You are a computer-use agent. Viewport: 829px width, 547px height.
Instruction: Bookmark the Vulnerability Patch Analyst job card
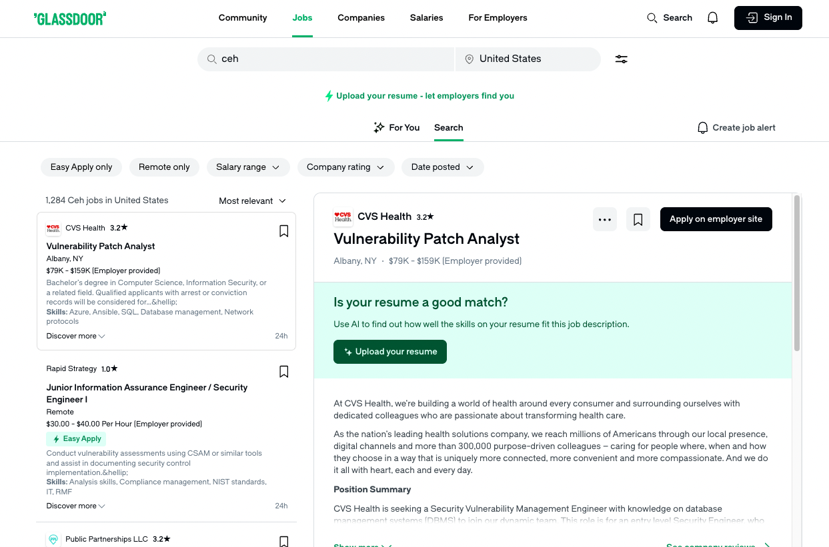283,231
